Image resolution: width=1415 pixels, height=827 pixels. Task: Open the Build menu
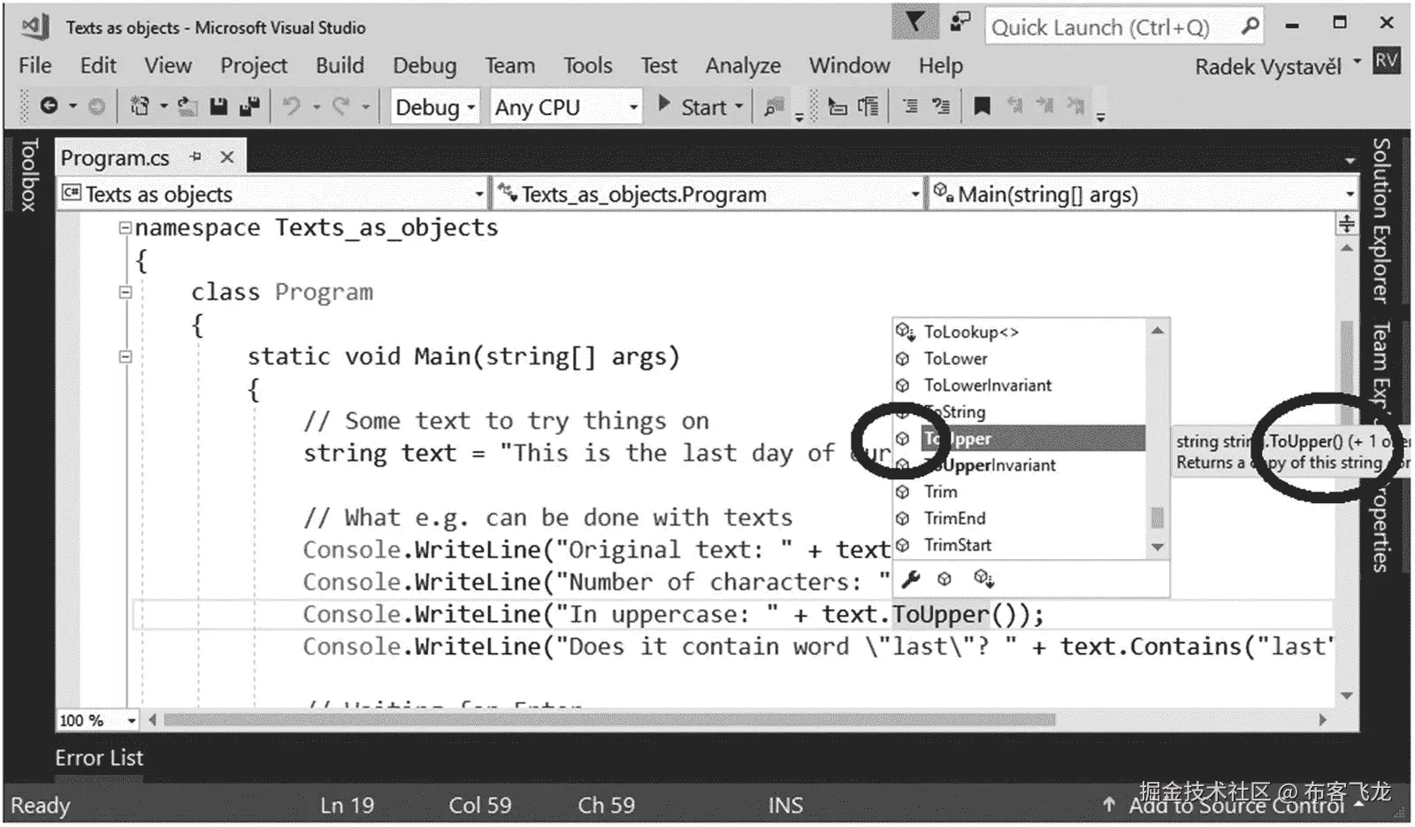[340, 65]
